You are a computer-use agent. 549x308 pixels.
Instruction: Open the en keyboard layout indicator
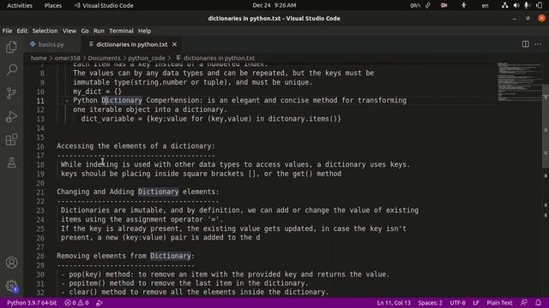tap(485, 5)
